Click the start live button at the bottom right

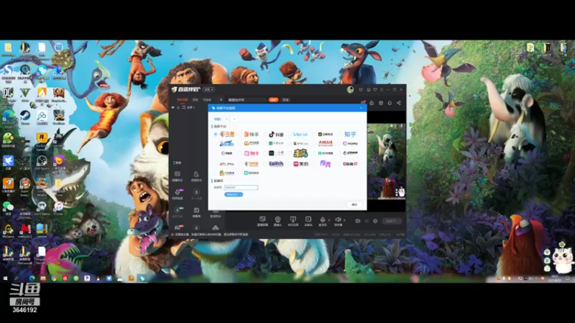tap(392, 221)
